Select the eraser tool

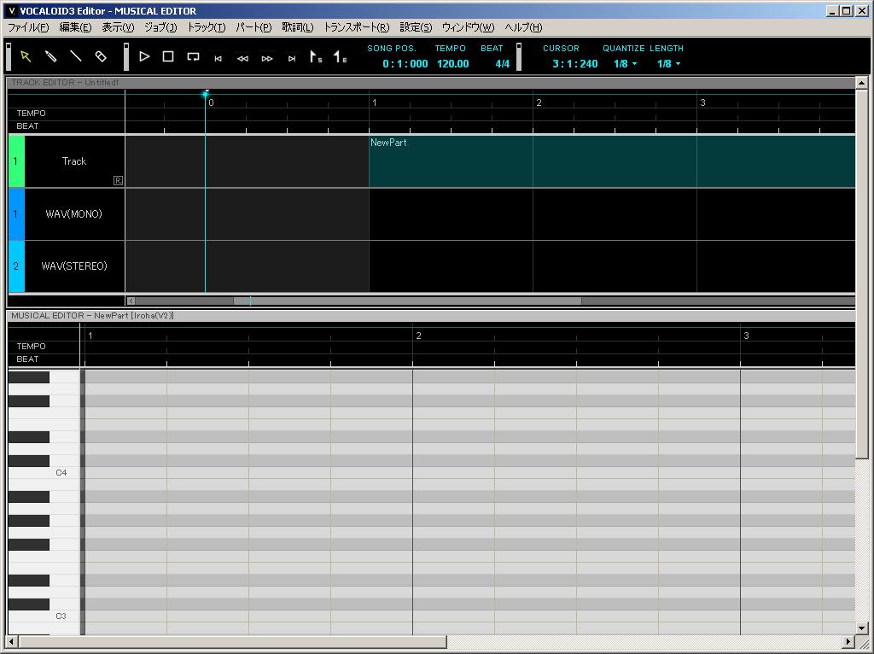pyautogui.click(x=101, y=56)
